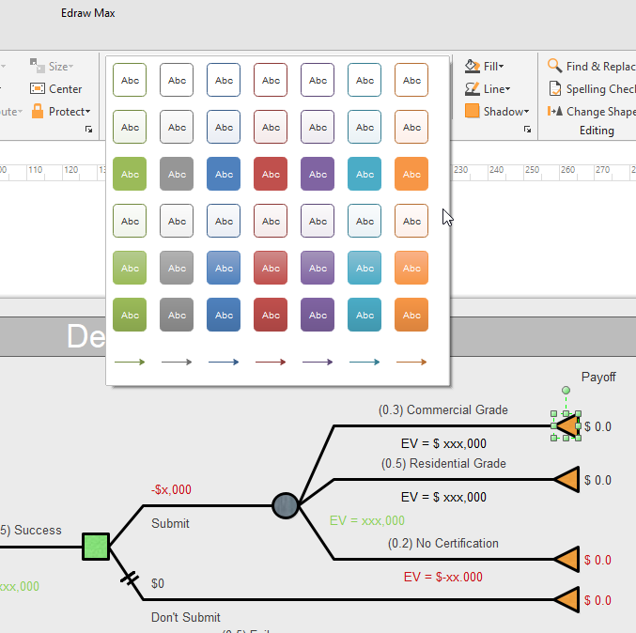Click the Line pen icon
This screenshot has width=636, height=633.
tap(473, 89)
